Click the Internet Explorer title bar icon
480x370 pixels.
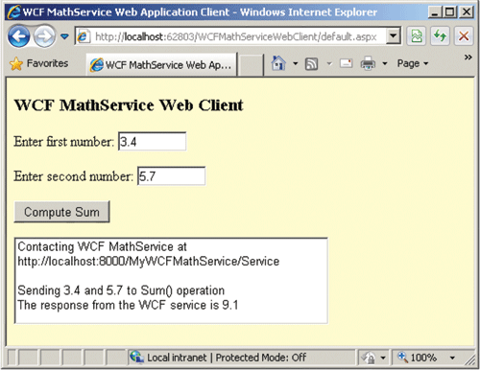(x=13, y=12)
